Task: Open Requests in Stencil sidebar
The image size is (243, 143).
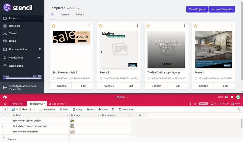Action: [x=22, y=26]
